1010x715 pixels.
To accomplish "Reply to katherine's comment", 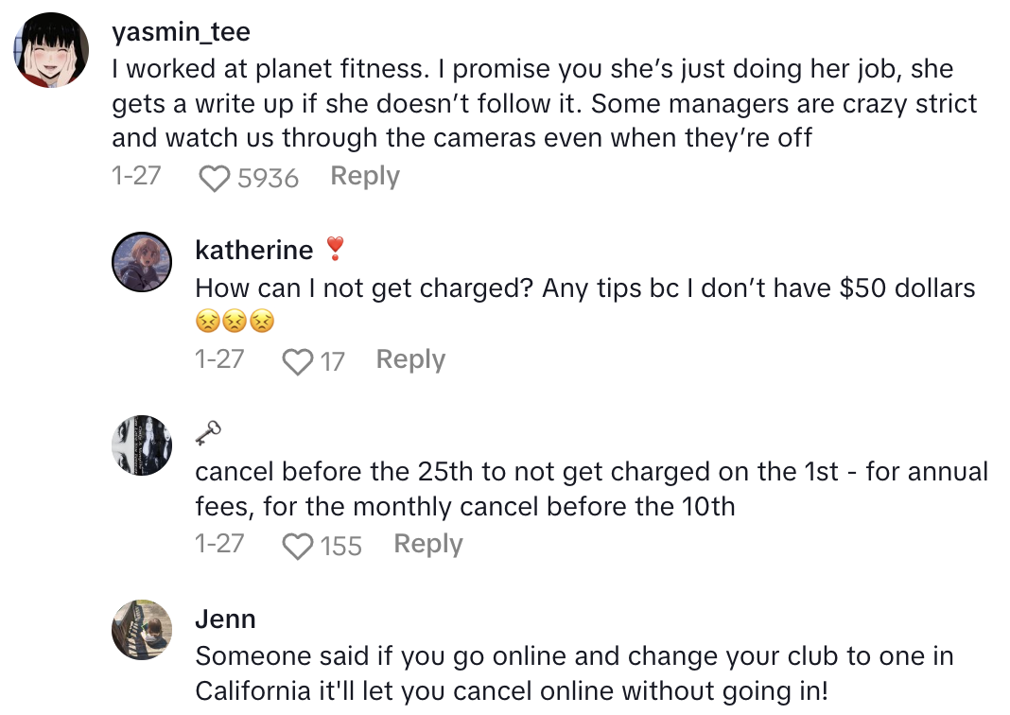I will (410, 359).
